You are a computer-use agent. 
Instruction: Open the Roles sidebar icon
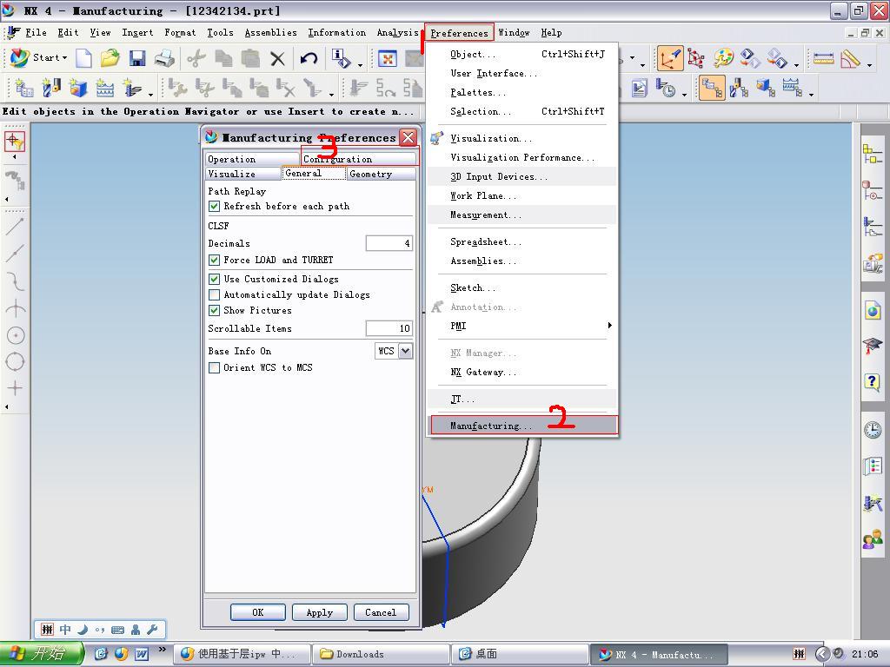873,538
